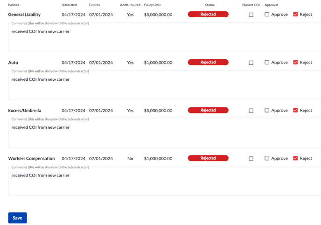Check Blanket COI for Workers Compensation

coord(251,158)
